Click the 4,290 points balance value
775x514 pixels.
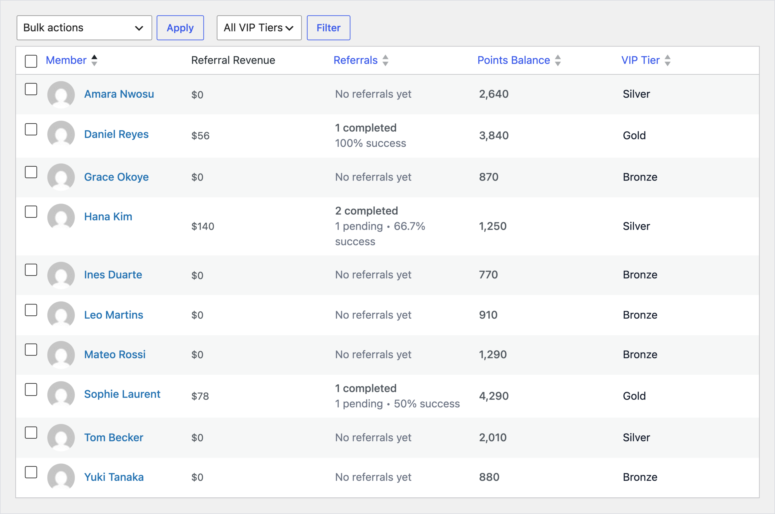tap(494, 396)
